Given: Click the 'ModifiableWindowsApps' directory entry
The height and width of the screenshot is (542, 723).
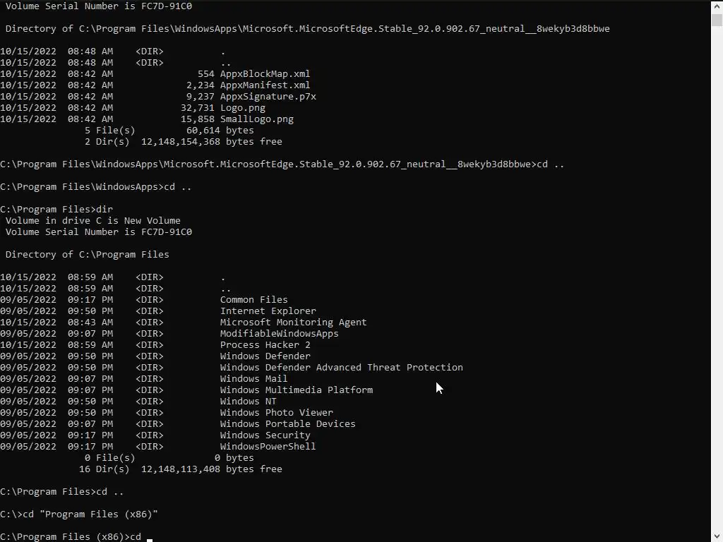Looking at the screenshot, I should pyautogui.click(x=279, y=334).
